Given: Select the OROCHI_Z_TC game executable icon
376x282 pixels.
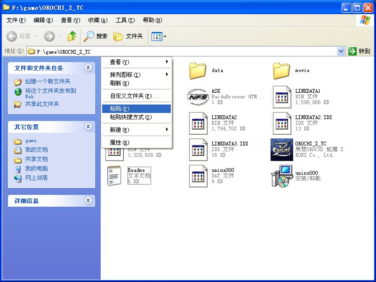Looking at the screenshot, I should 282,150.
